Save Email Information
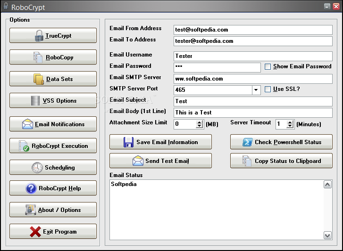343x251 pixels. (x=160, y=142)
